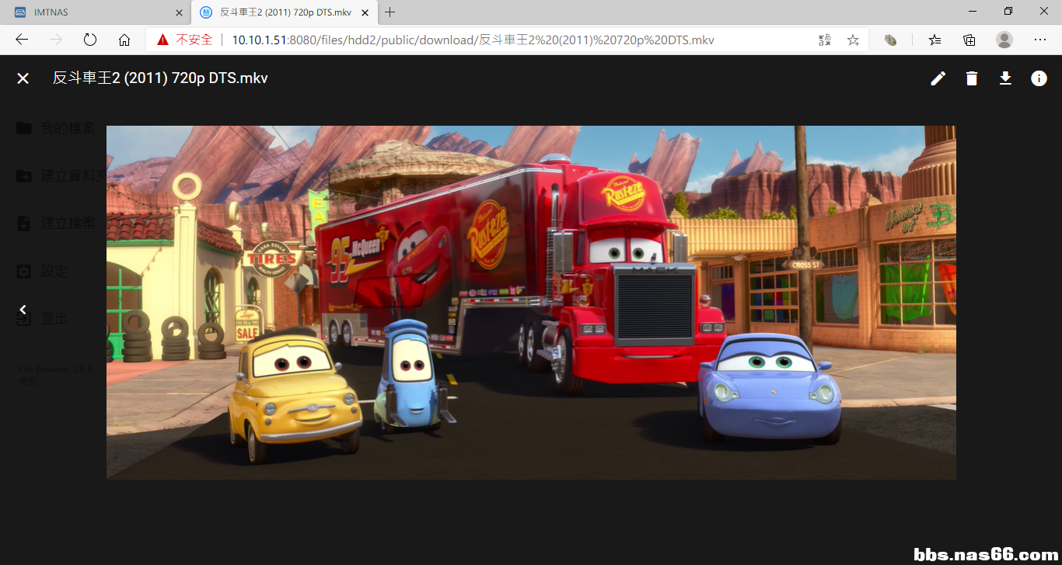Open the browser home page
Screen dimensions: 1062x565
point(124,40)
